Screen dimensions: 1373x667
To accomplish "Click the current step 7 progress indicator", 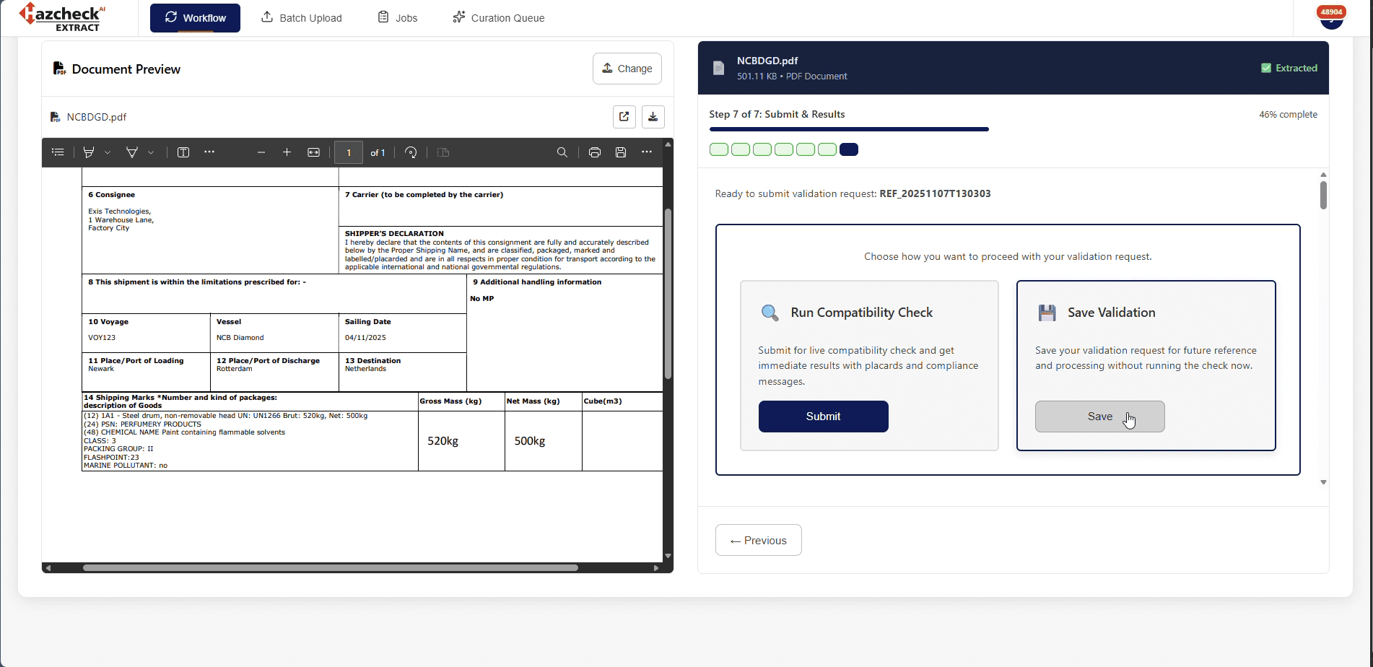I will click(848, 149).
